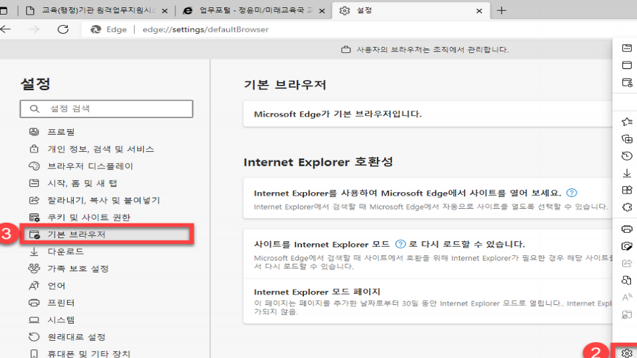Click 'Microsoft Edge가 기본 브라우저입니다.' text
The image size is (637, 358).
tap(338, 114)
